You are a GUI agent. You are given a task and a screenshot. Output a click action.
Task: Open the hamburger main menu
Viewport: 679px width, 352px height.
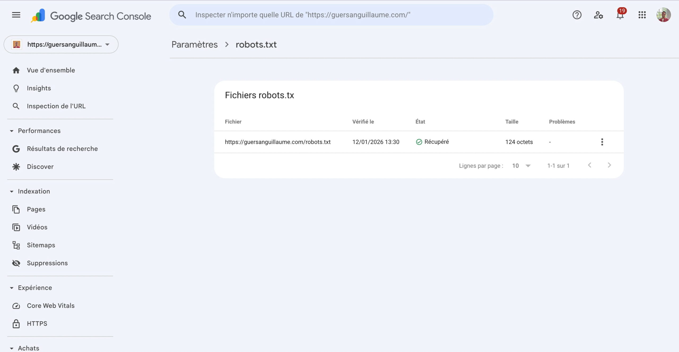click(x=16, y=15)
